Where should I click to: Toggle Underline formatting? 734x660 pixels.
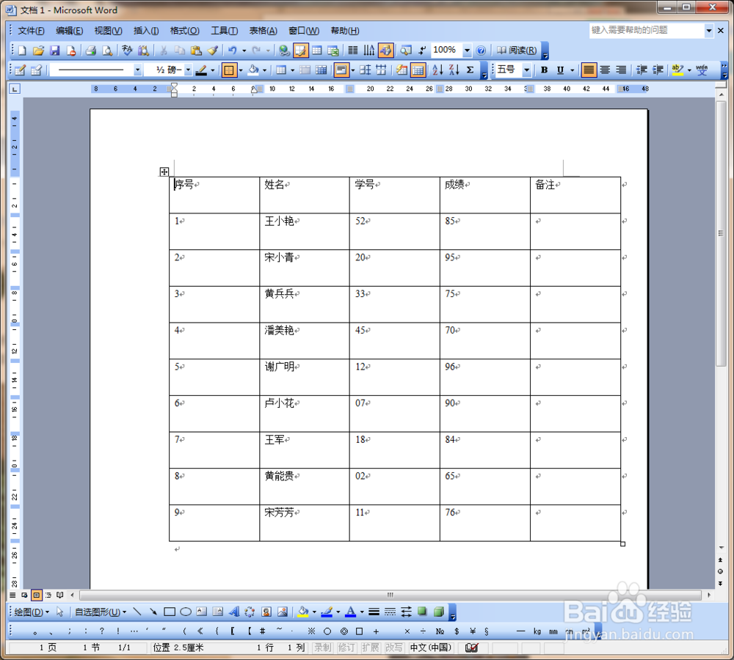[560, 70]
